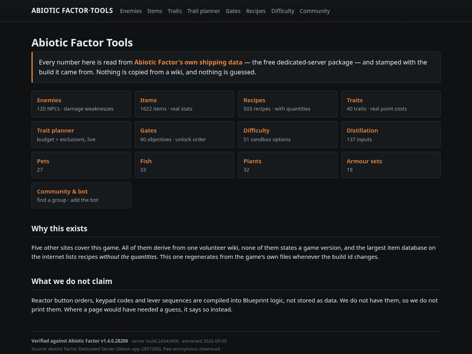Open the Items card with 1622 items
472x354 pixels.
pos(184,104)
